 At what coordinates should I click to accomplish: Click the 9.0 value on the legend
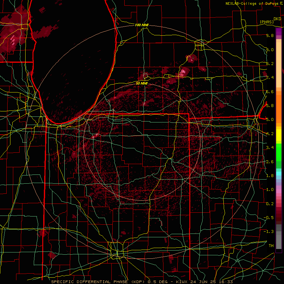coord(270,50)
